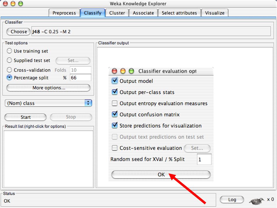Switch to the Preprocess tab

64,13
